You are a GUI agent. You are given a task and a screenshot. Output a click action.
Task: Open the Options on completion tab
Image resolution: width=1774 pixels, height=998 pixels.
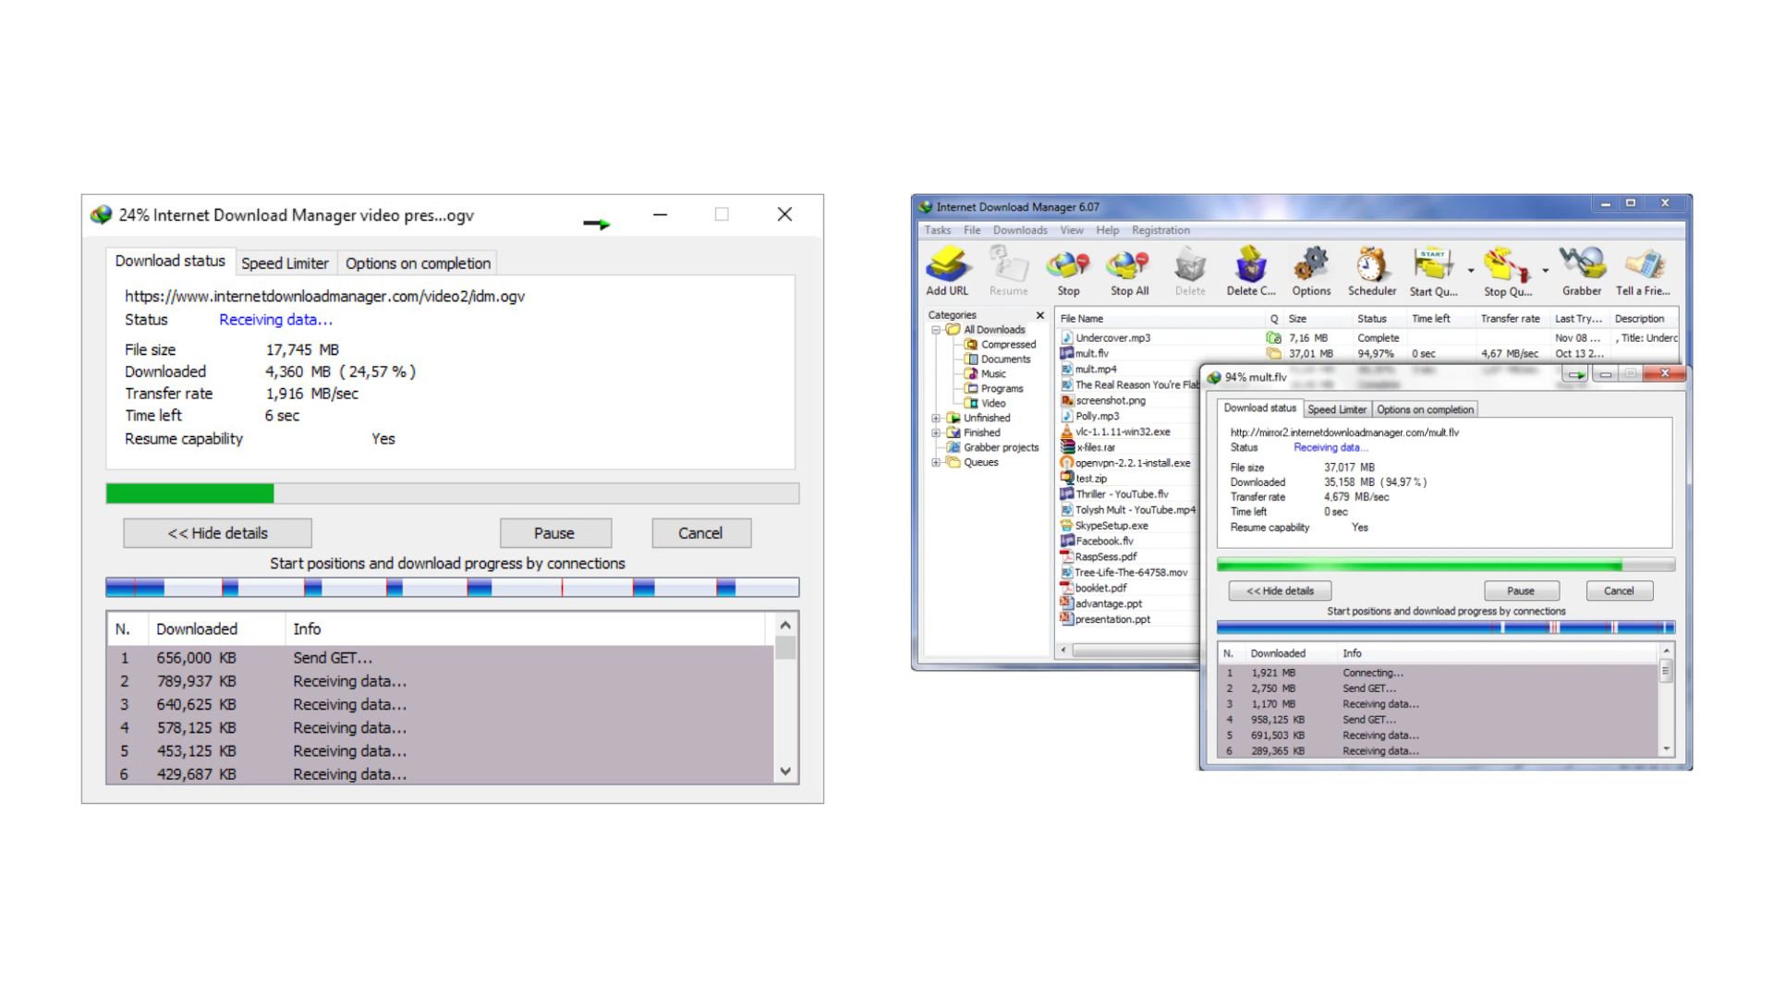click(418, 262)
